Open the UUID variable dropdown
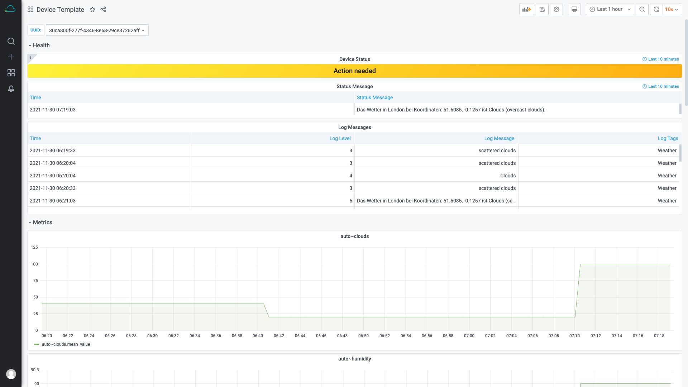The height and width of the screenshot is (387, 688). pyautogui.click(x=97, y=30)
